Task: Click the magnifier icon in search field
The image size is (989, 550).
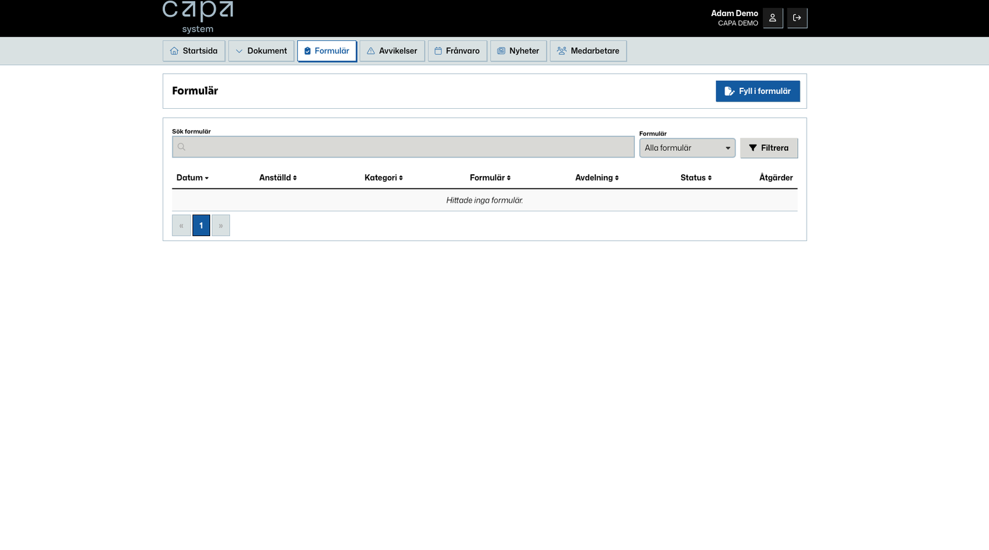Action: 182,147
